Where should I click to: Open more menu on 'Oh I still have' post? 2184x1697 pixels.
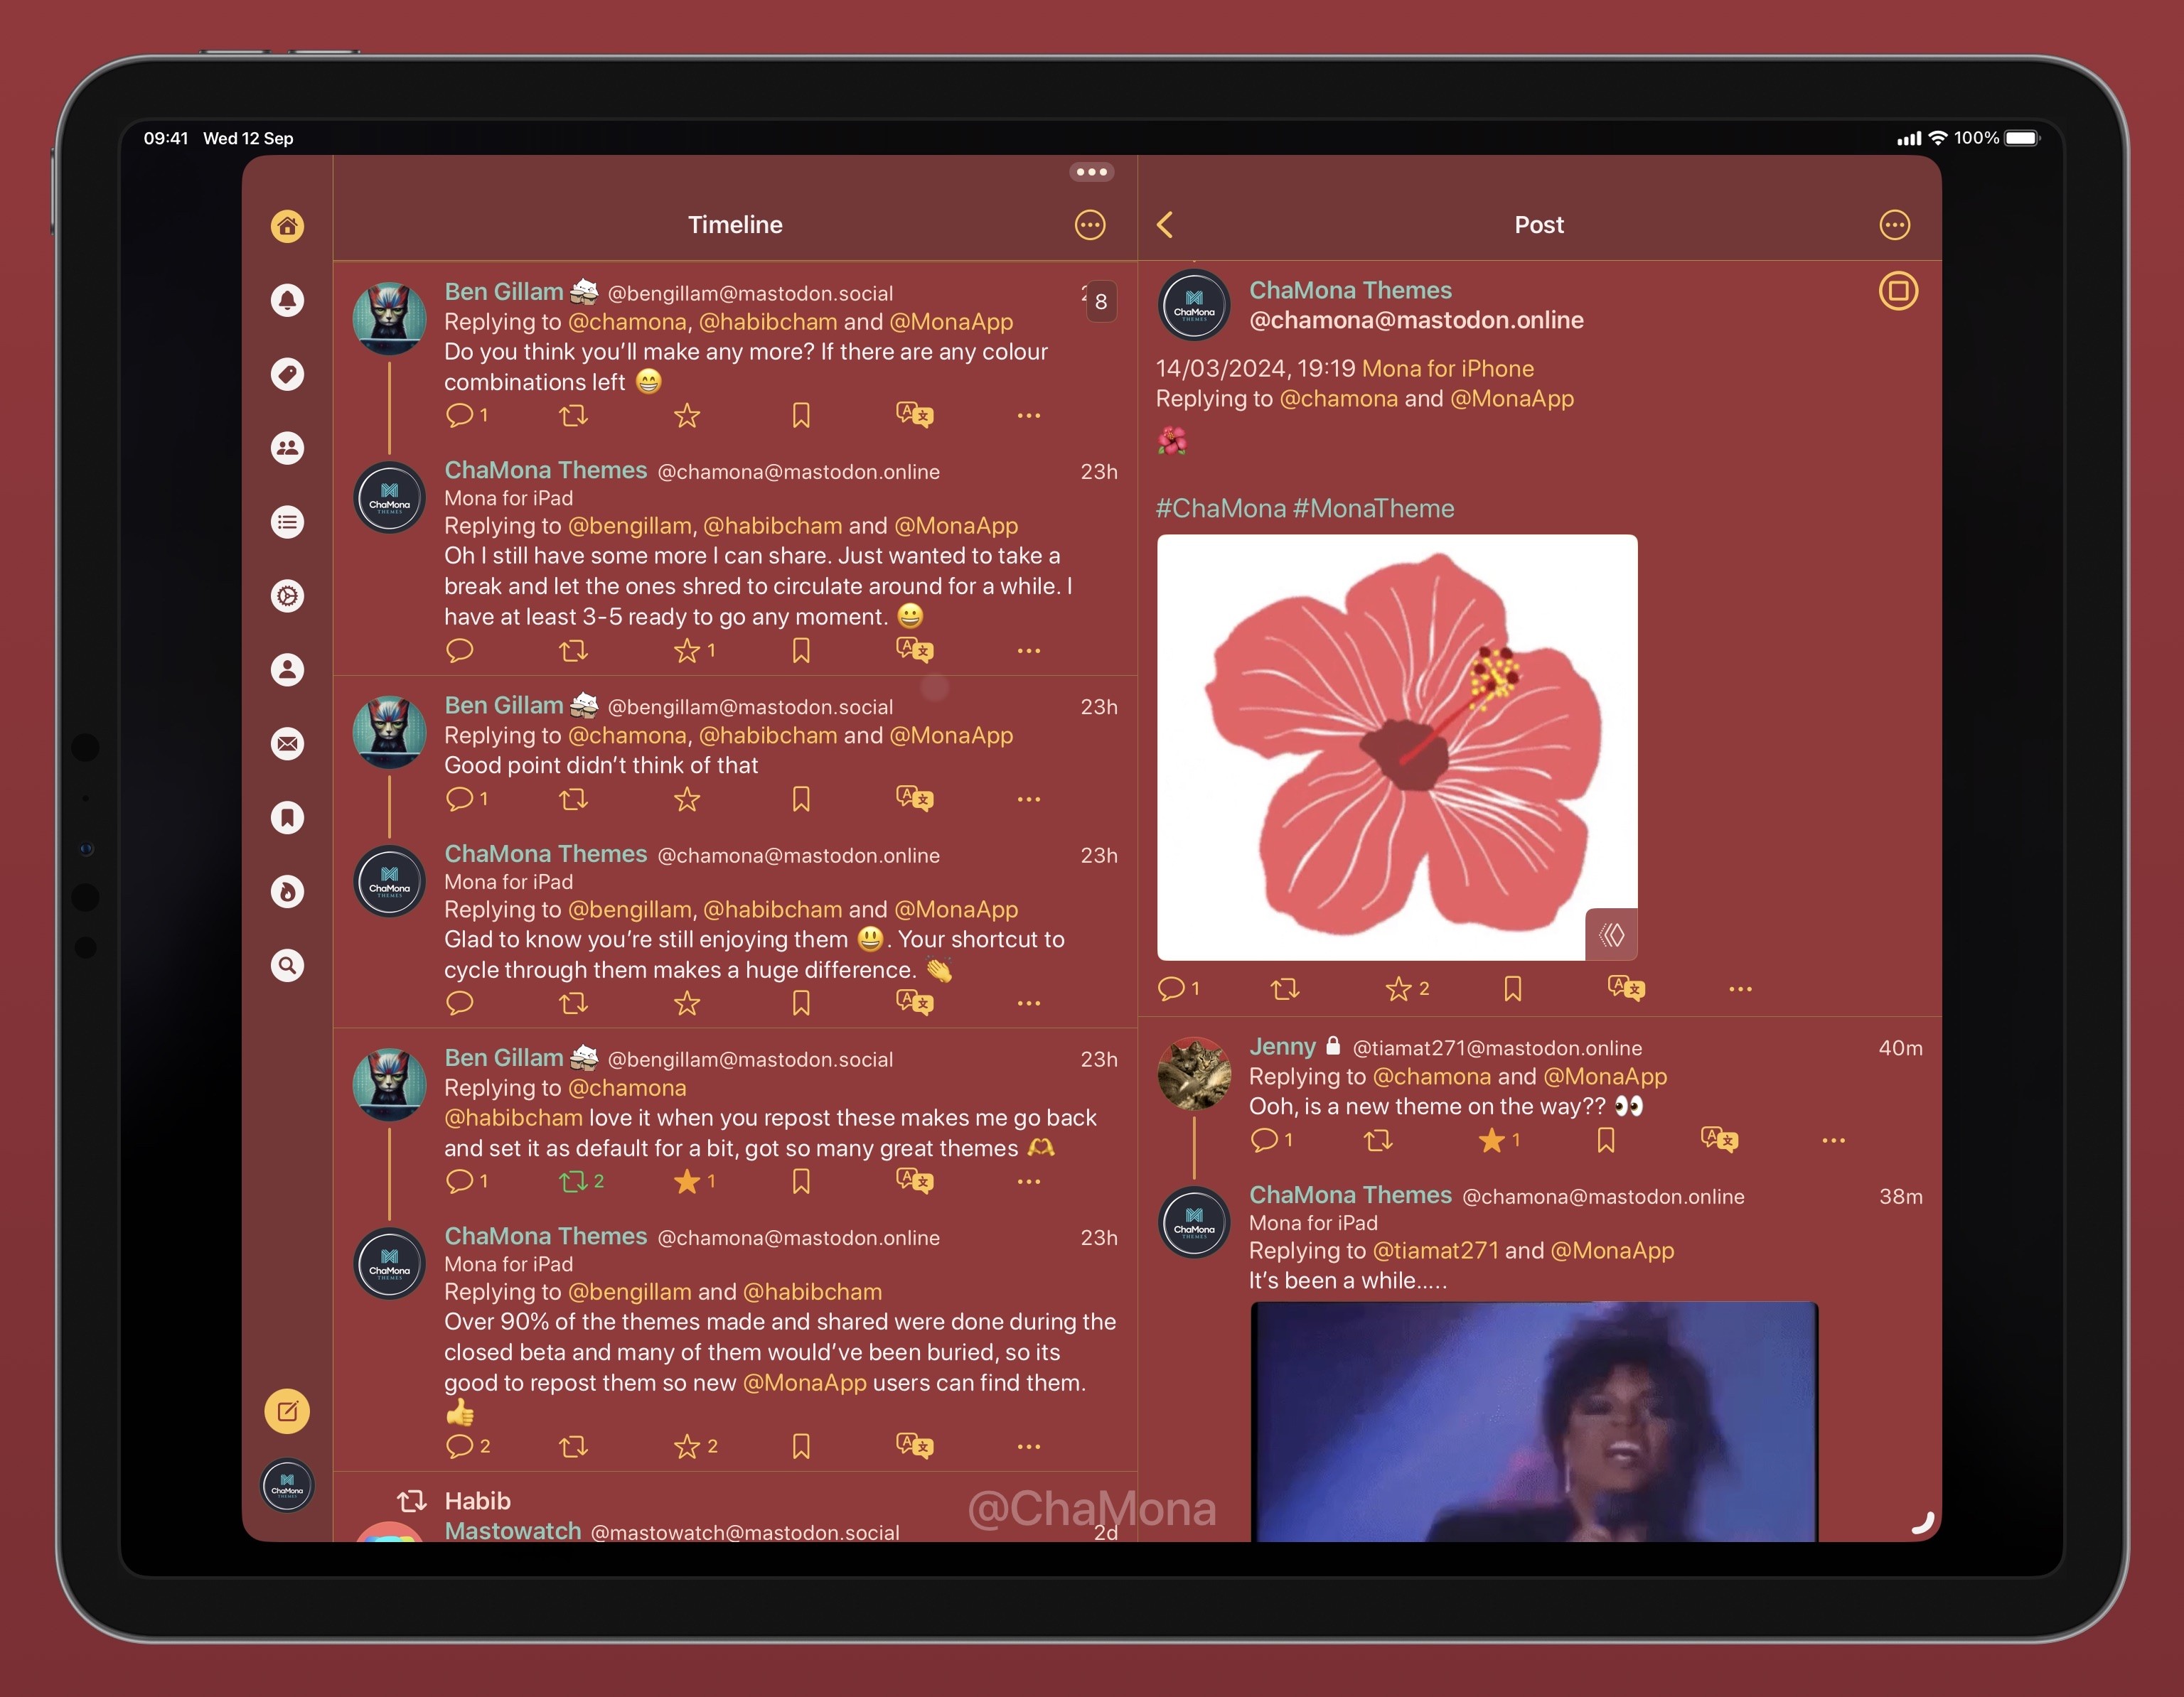1029,651
